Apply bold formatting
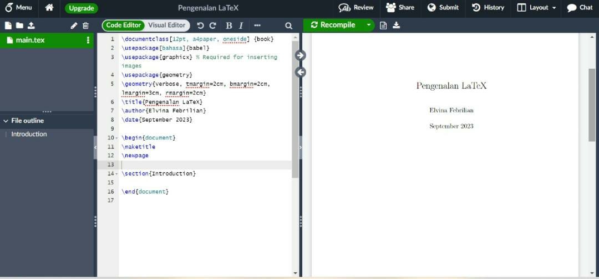Viewport: 599px width, 279px height. point(229,25)
